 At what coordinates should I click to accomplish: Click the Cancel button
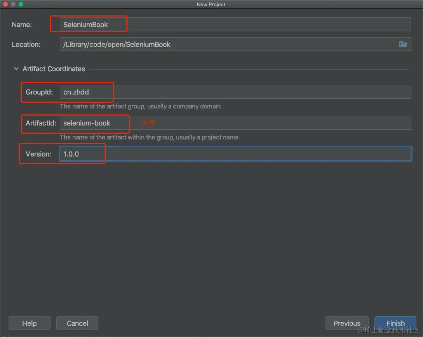tap(77, 323)
